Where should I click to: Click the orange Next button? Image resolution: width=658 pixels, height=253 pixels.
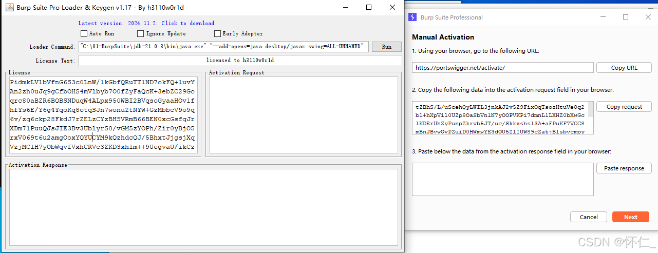[x=631, y=217]
